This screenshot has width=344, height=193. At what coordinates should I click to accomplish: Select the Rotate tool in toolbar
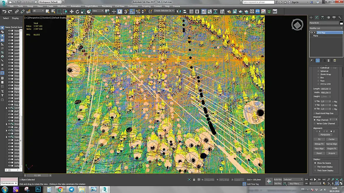(77, 12)
